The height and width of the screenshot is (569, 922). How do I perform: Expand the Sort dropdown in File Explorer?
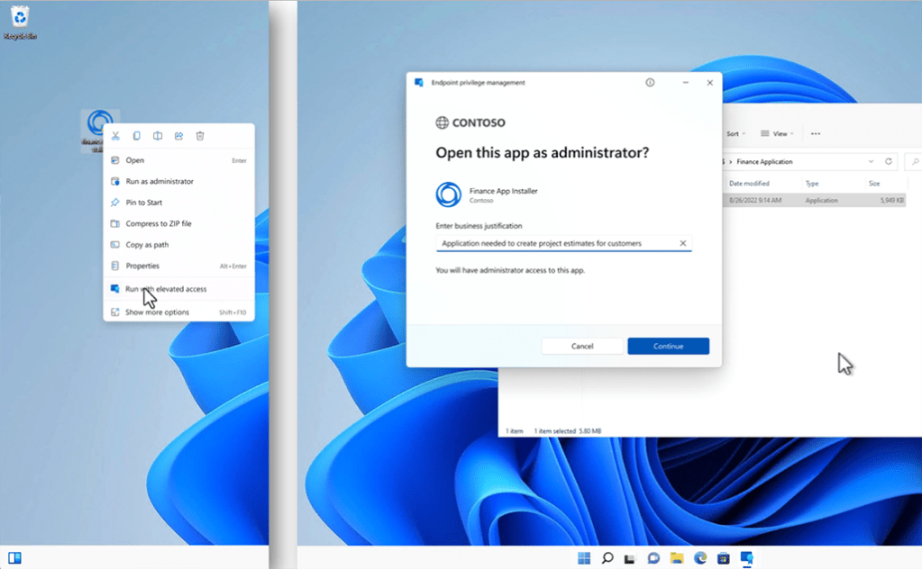tap(736, 133)
